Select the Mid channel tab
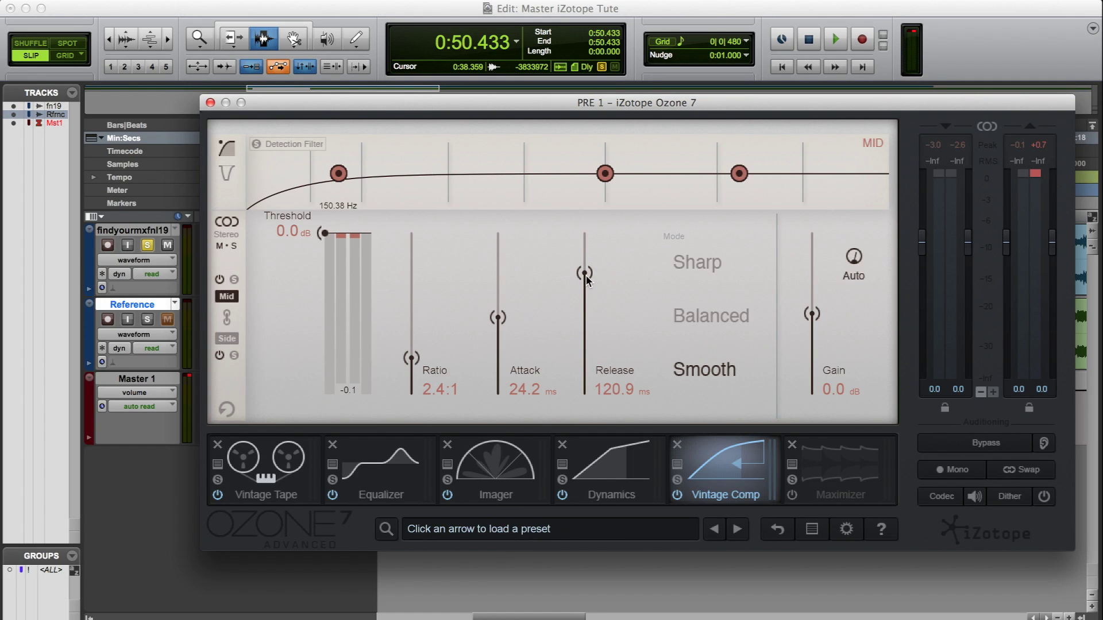Image resolution: width=1103 pixels, height=620 pixels. click(226, 296)
